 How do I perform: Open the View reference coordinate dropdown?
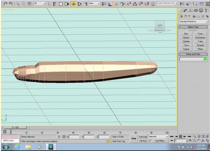click(x=94, y=3)
